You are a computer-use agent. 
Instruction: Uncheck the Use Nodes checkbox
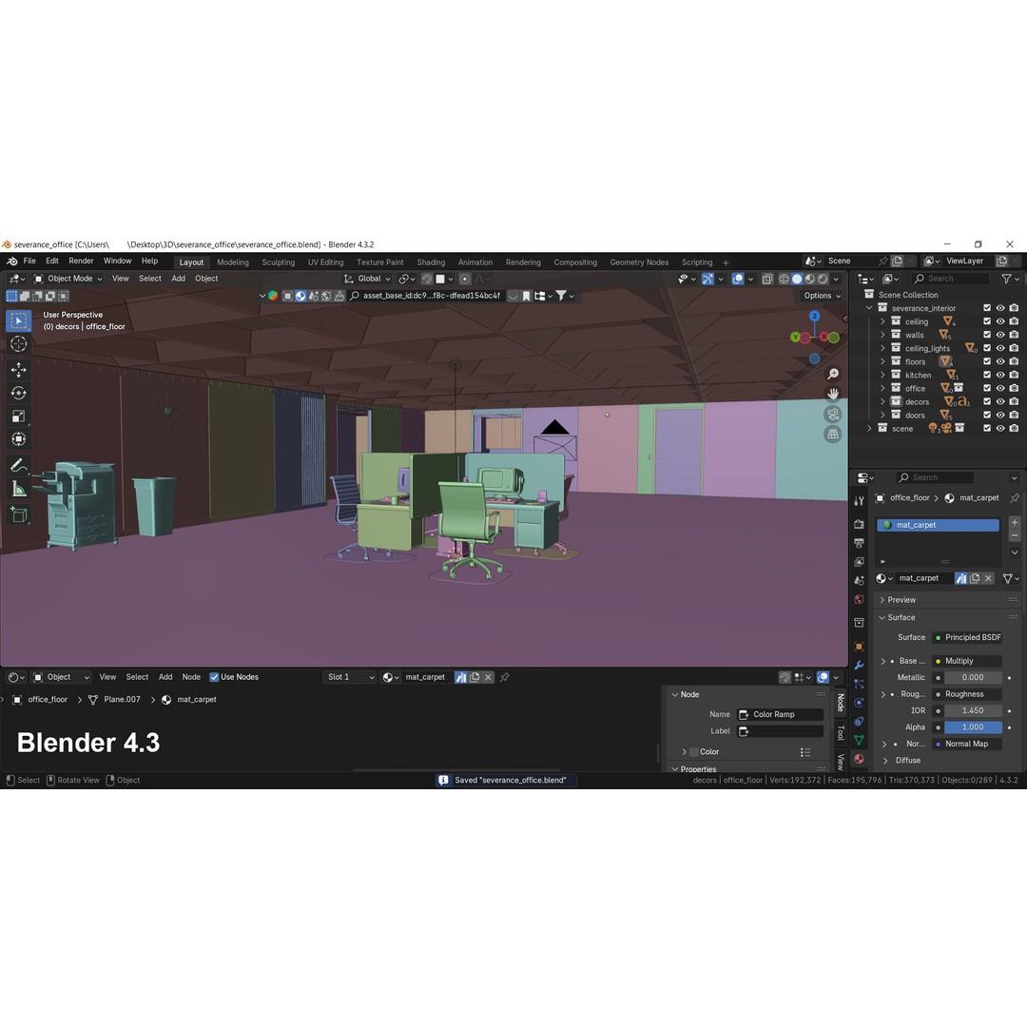(214, 677)
